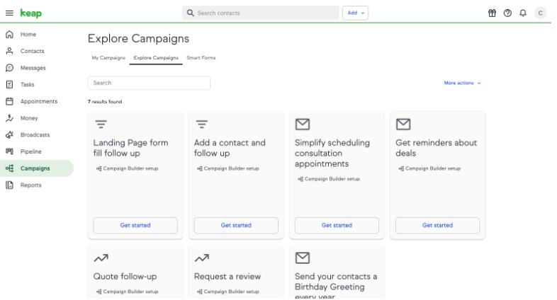
Task: Open Contacts from the sidebar
Action: pos(32,51)
